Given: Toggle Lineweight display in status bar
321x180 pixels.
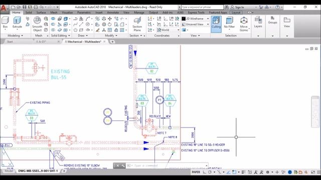Looking at the screenshot, I should [243, 172].
